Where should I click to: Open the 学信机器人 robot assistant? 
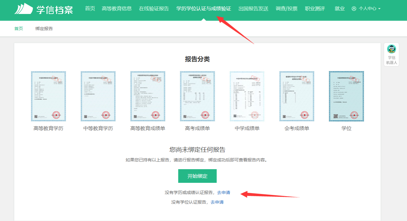point(391,54)
